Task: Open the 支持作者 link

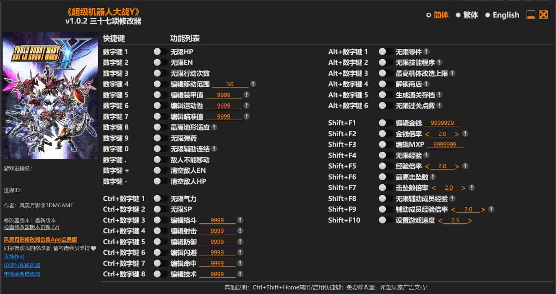Action: point(14,257)
